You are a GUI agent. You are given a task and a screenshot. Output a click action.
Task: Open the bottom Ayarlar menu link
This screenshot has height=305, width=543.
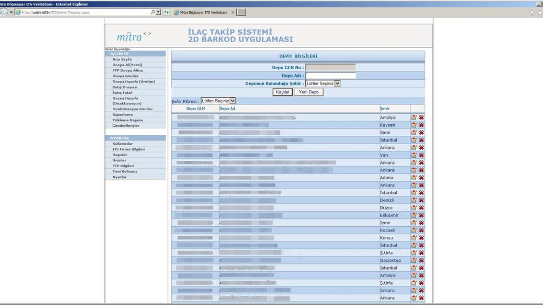[x=119, y=177]
